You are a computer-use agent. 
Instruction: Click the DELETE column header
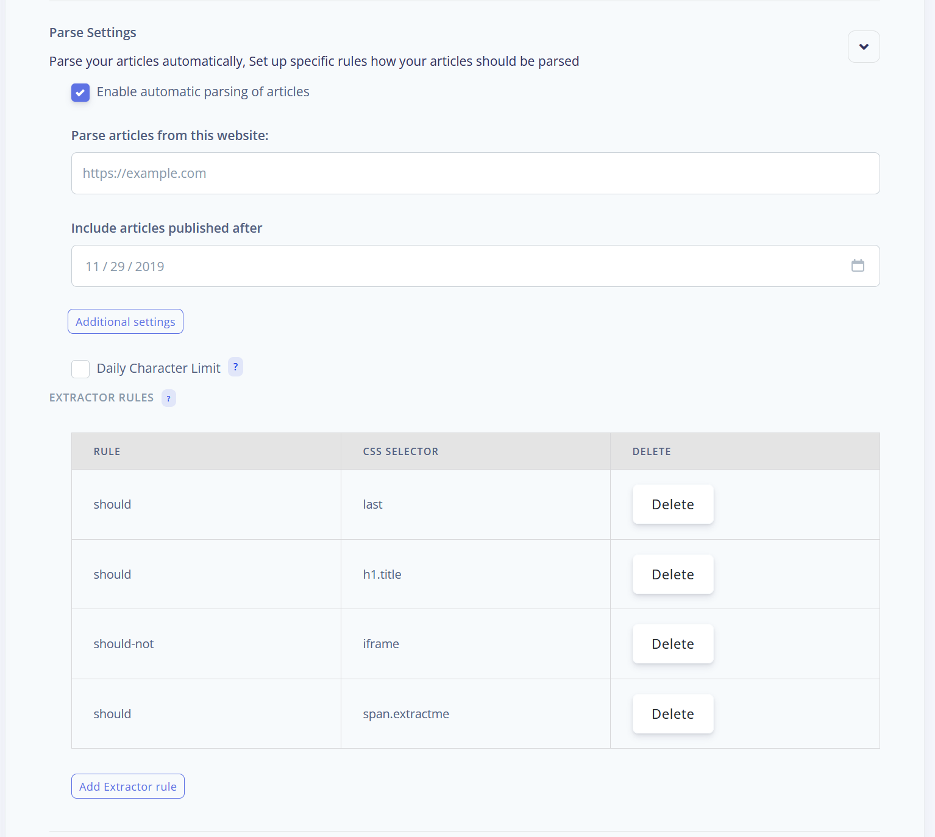tap(652, 451)
